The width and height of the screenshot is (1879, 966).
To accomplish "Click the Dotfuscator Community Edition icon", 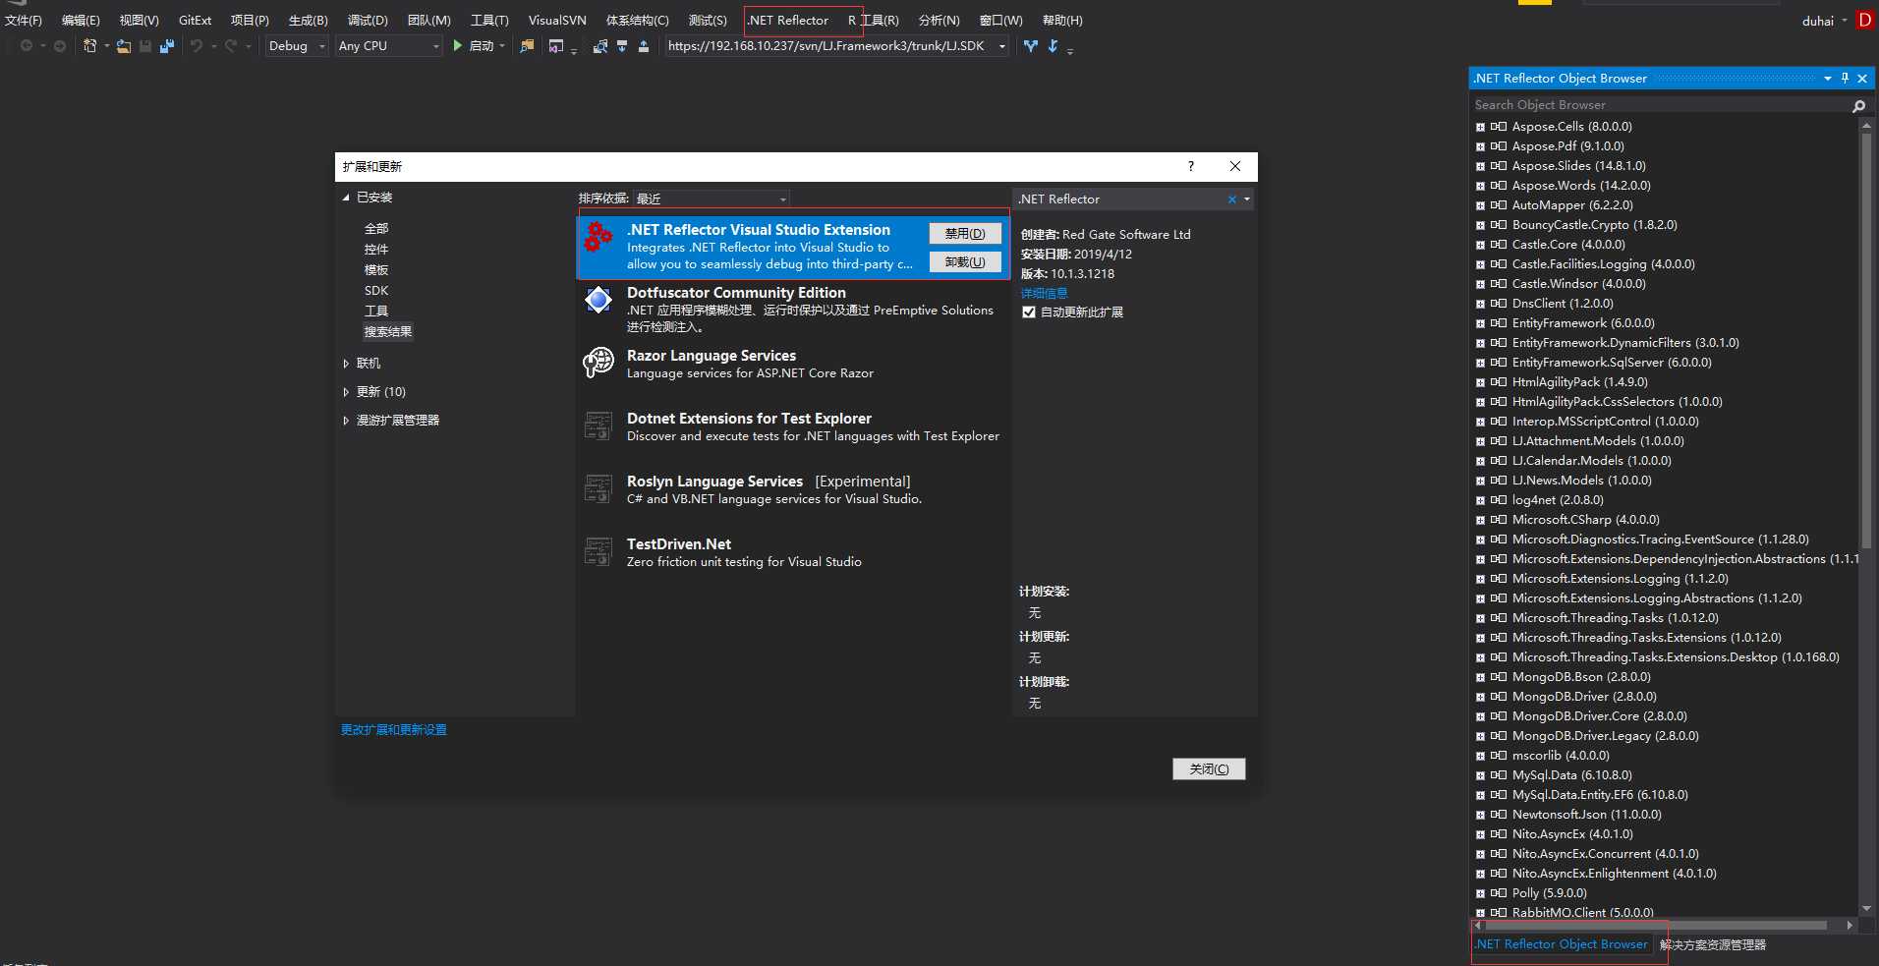I will pos(598,299).
